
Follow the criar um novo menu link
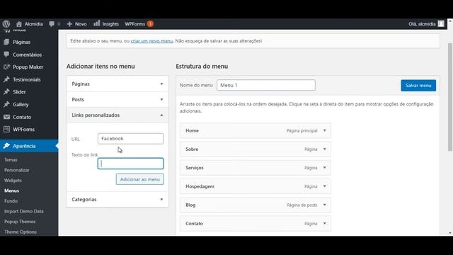point(151,41)
